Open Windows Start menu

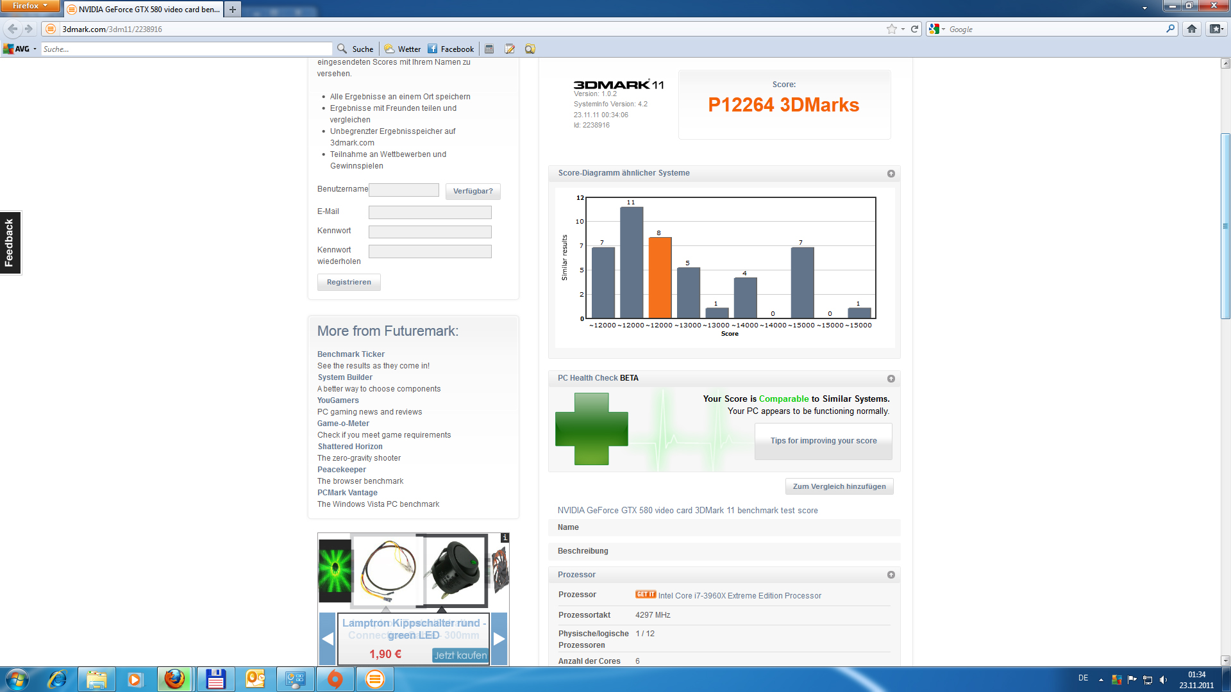(x=17, y=679)
